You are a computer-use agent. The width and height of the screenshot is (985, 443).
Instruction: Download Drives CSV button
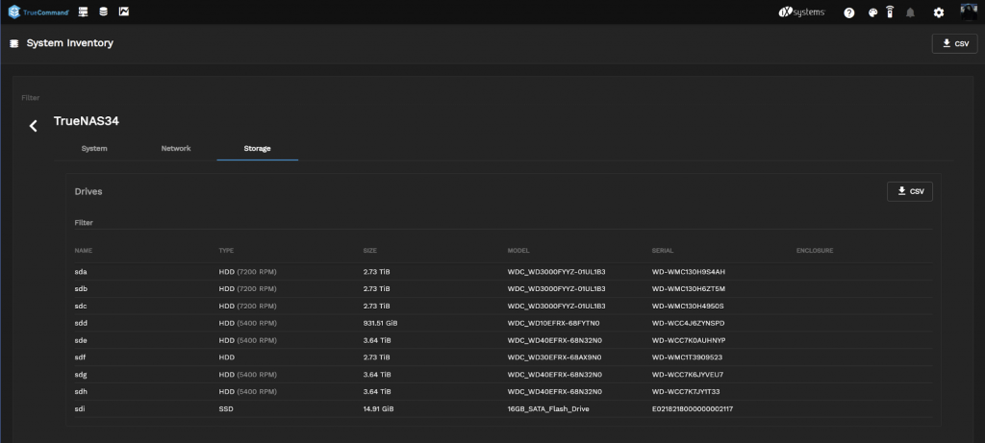pyautogui.click(x=910, y=191)
